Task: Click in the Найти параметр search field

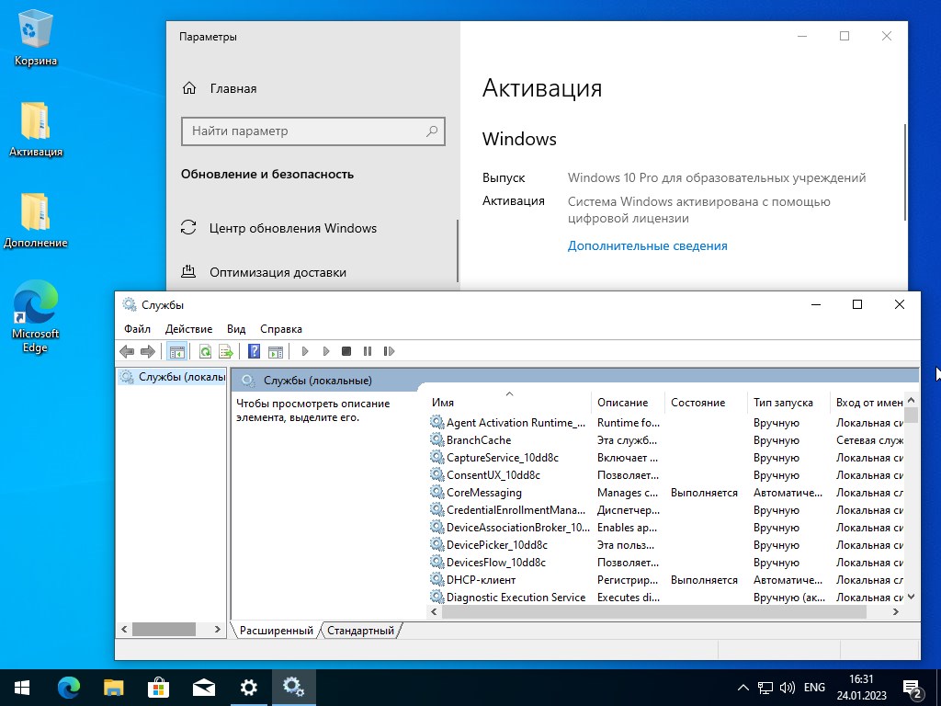Action: pos(312,131)
